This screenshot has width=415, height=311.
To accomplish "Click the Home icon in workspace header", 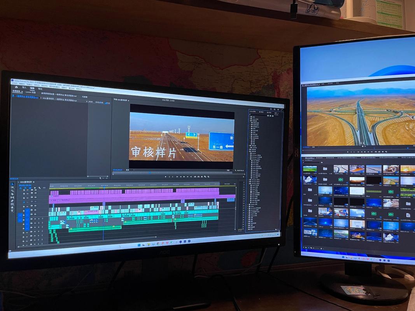I will click(16, 87).
